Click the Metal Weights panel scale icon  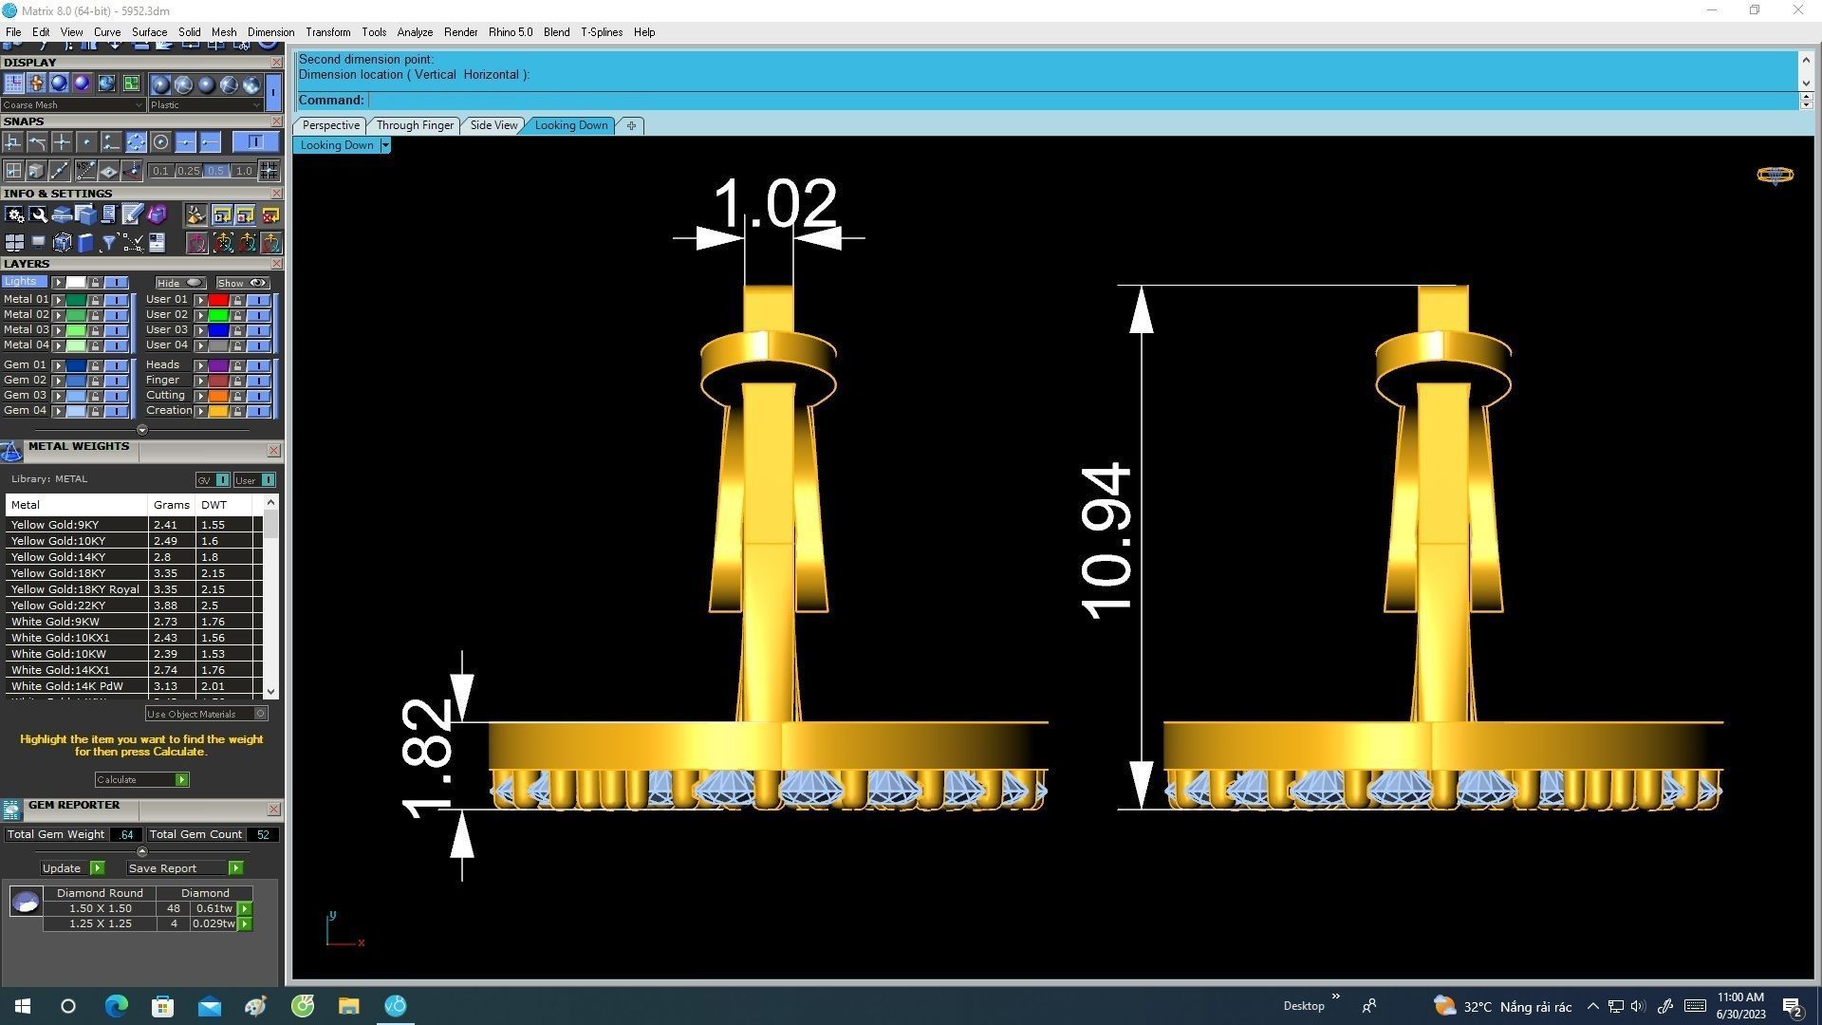(x=11, y=450)
